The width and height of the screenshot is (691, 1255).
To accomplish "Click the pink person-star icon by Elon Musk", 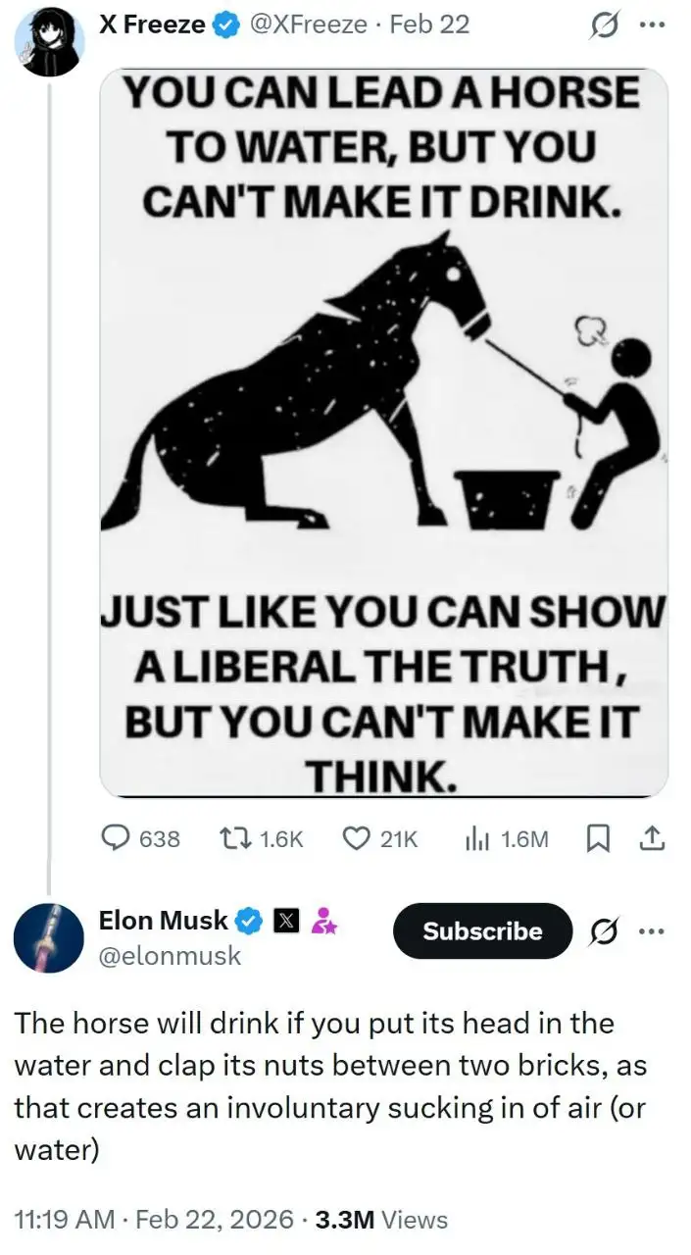I will (324, 920).
